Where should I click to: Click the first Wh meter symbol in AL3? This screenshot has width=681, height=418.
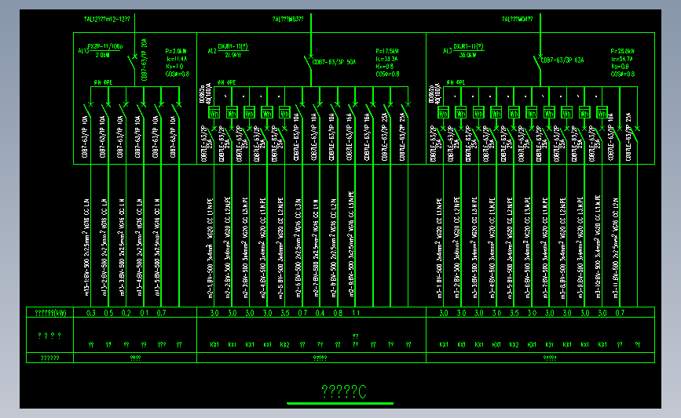(x=443, y=113)
